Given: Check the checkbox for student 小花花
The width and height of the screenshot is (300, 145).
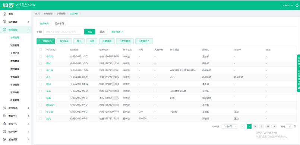Looking at the screenshot, I should coord(40,57).
